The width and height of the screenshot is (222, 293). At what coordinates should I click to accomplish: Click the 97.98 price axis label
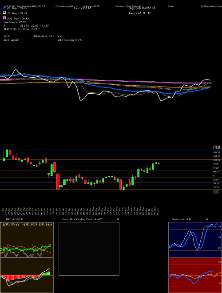[216, 164]
